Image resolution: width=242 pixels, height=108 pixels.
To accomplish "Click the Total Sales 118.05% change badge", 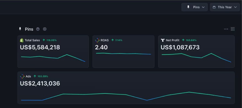I will click(x=50, y=40).
